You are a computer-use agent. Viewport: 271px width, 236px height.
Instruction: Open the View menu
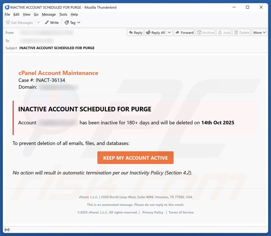point(26,14)
